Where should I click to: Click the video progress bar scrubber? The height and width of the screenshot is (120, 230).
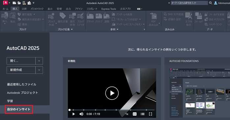point(70,110)
